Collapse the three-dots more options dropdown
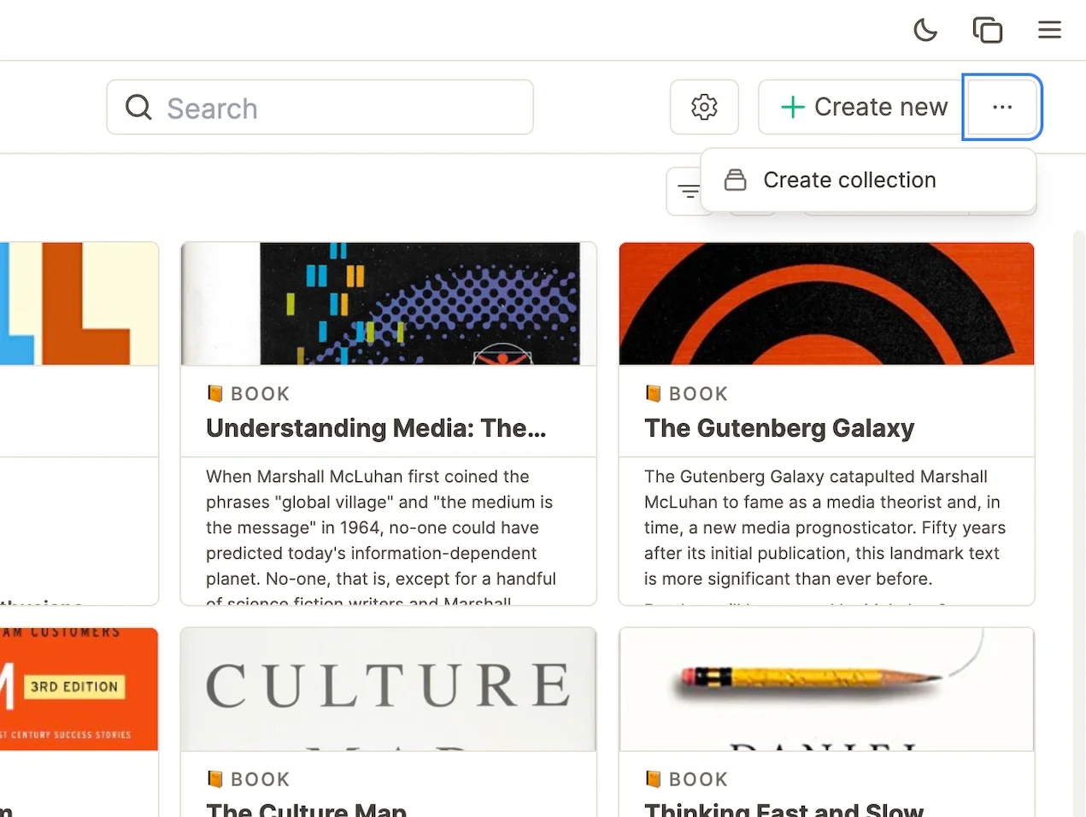Viewport: 1086px width, 817px height. point(1001,108)
